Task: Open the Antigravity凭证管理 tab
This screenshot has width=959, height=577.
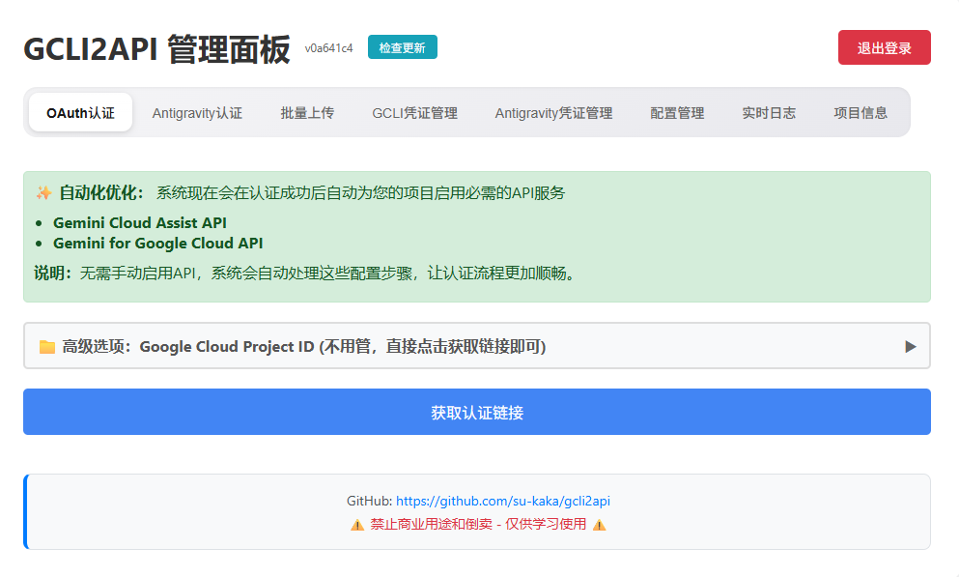Action: pyautogui.click(x=553, y=112)
